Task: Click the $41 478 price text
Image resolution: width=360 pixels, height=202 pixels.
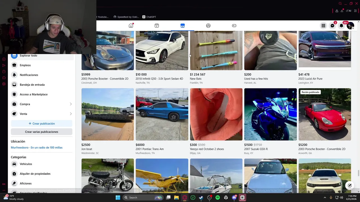Action: [304, 75]
